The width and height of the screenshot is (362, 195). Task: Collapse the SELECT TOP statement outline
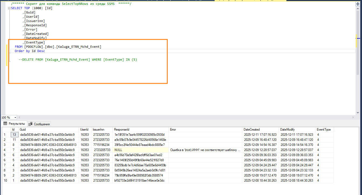click(9, 8)
